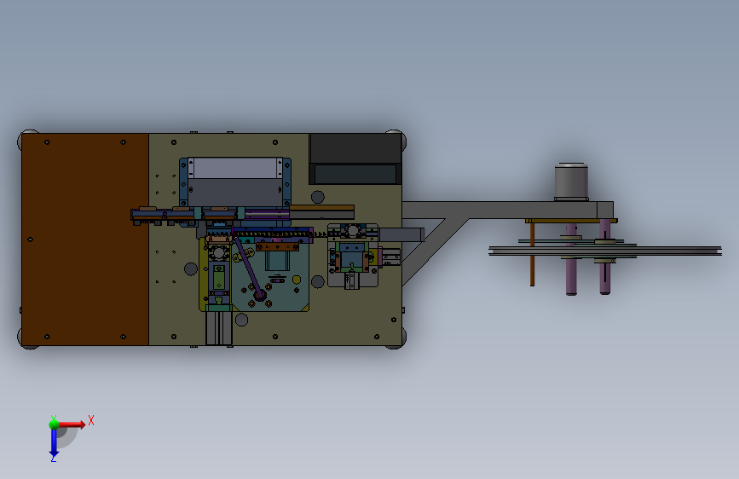This screenshot has height=479, width=739.
Task: Select the gray cylindrical motor on the arm
Action: tap(571, 182)
